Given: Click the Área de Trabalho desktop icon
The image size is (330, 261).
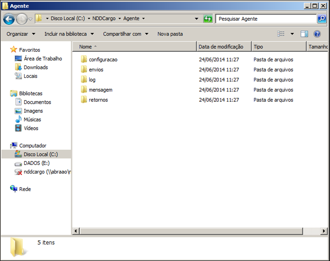Looking at the screenshot, I should (x=18, y=58).
